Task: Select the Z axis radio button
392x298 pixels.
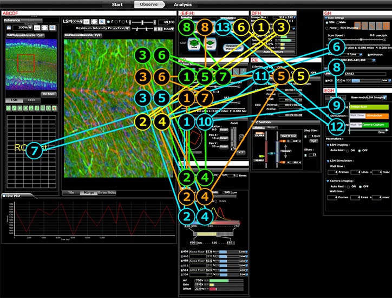Action: coord(108,22)
